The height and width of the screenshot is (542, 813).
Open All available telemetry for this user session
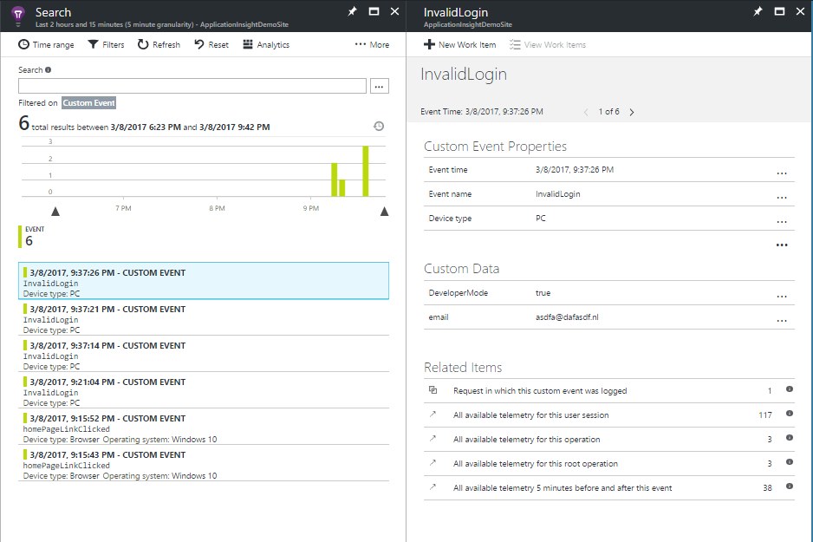[x=609, y=415]
